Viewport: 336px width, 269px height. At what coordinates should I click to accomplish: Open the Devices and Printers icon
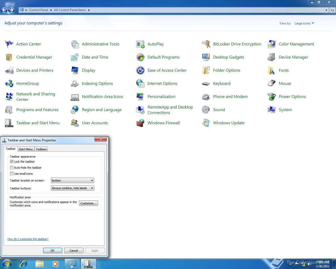9,70
